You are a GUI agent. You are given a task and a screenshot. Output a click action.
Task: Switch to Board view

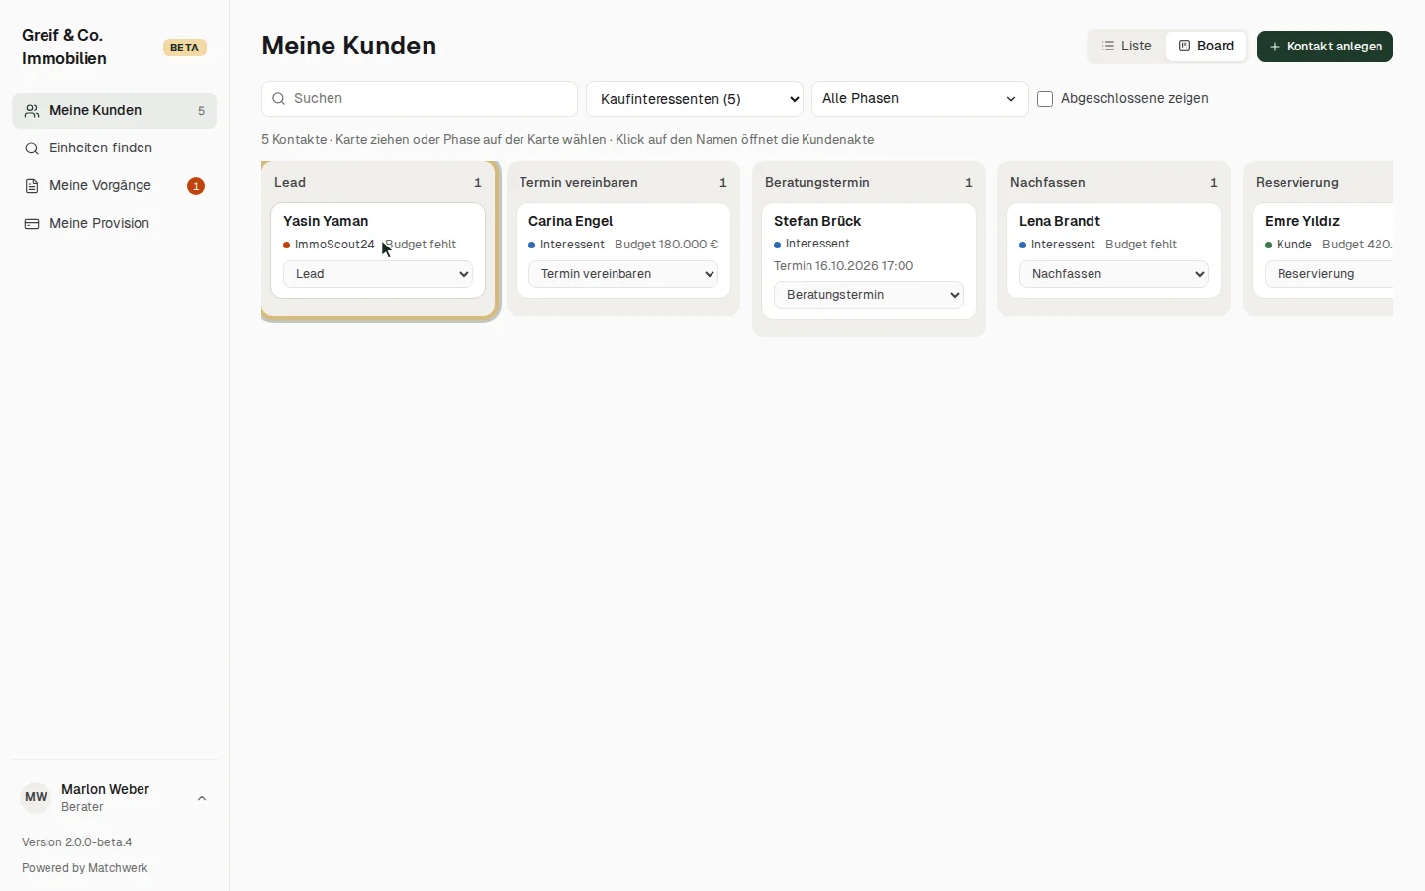coord(1206,47)
